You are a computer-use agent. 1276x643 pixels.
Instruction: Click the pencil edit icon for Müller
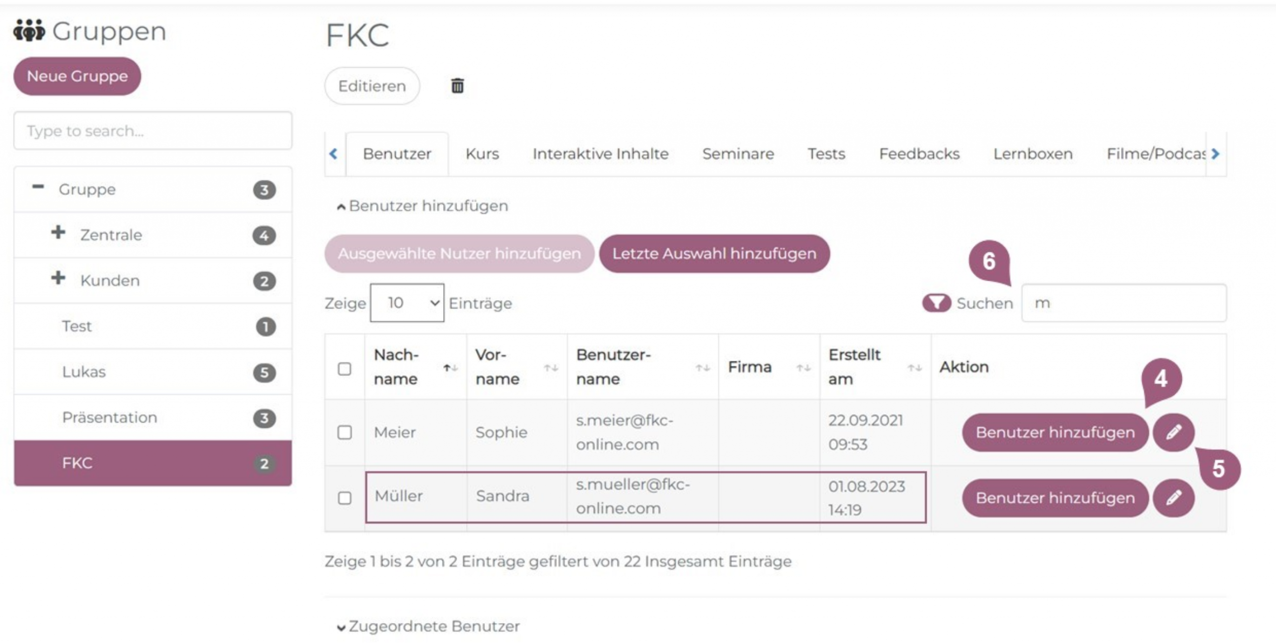(1173, 497)
